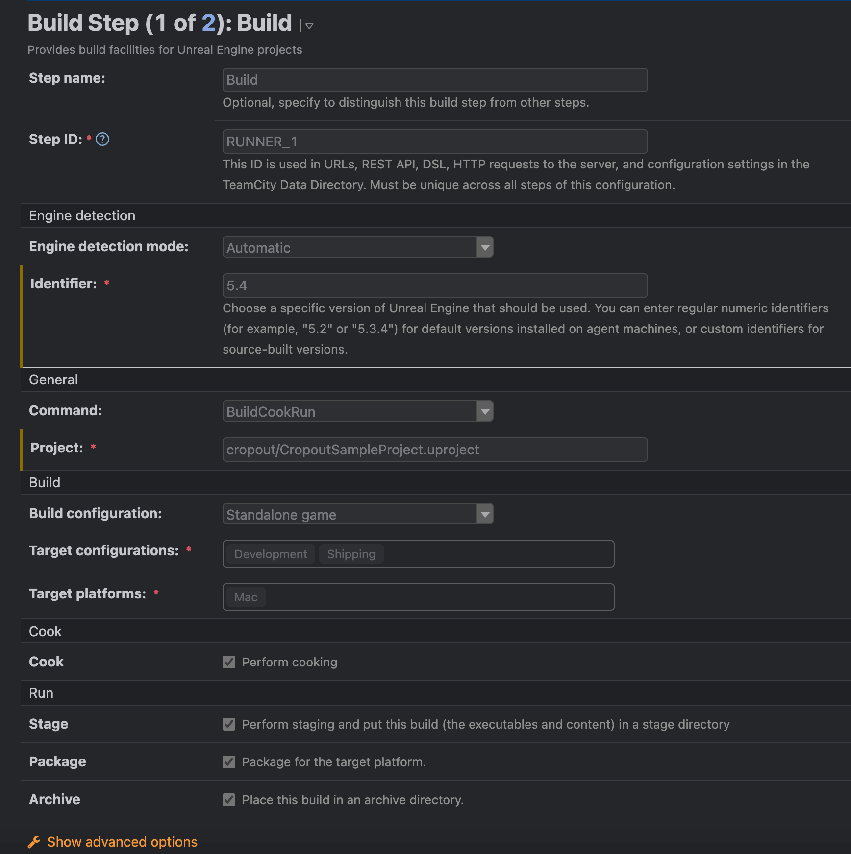The width and height of the screenshot is (851, 854).
Task: Uncheck the Perform staging checkbox
Action: tap(229, 724)
